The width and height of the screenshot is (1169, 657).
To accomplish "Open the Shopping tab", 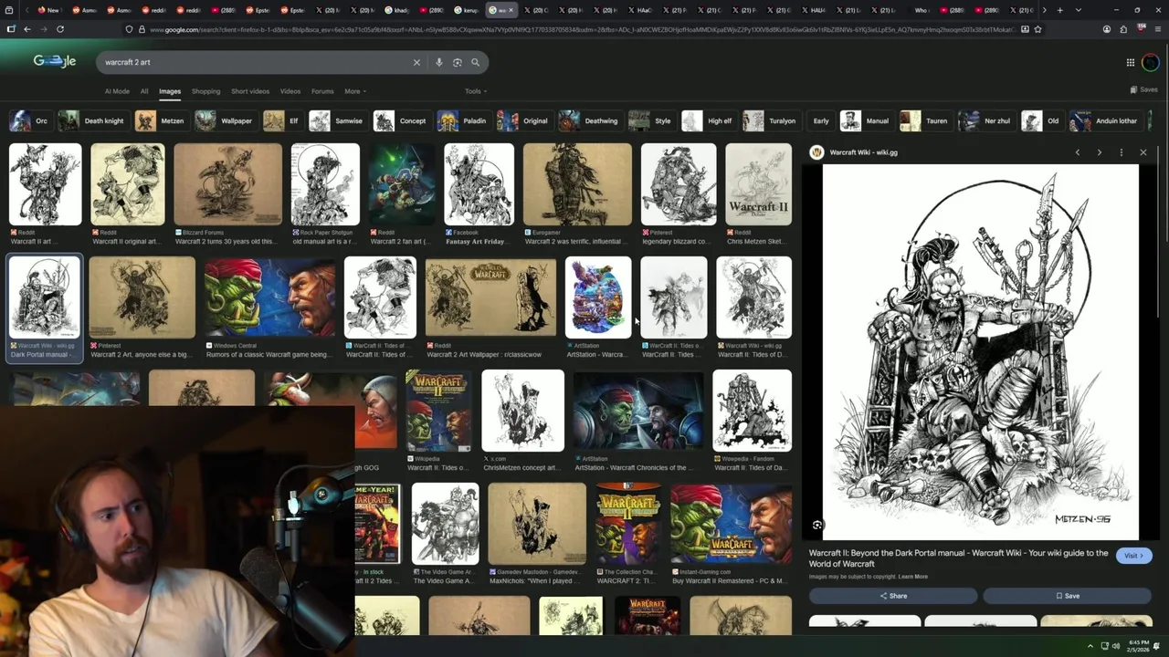I will pos(205,91).
